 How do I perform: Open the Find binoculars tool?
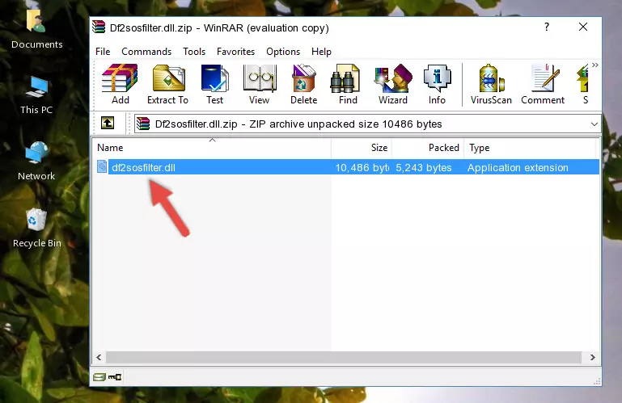coord(348,84)
